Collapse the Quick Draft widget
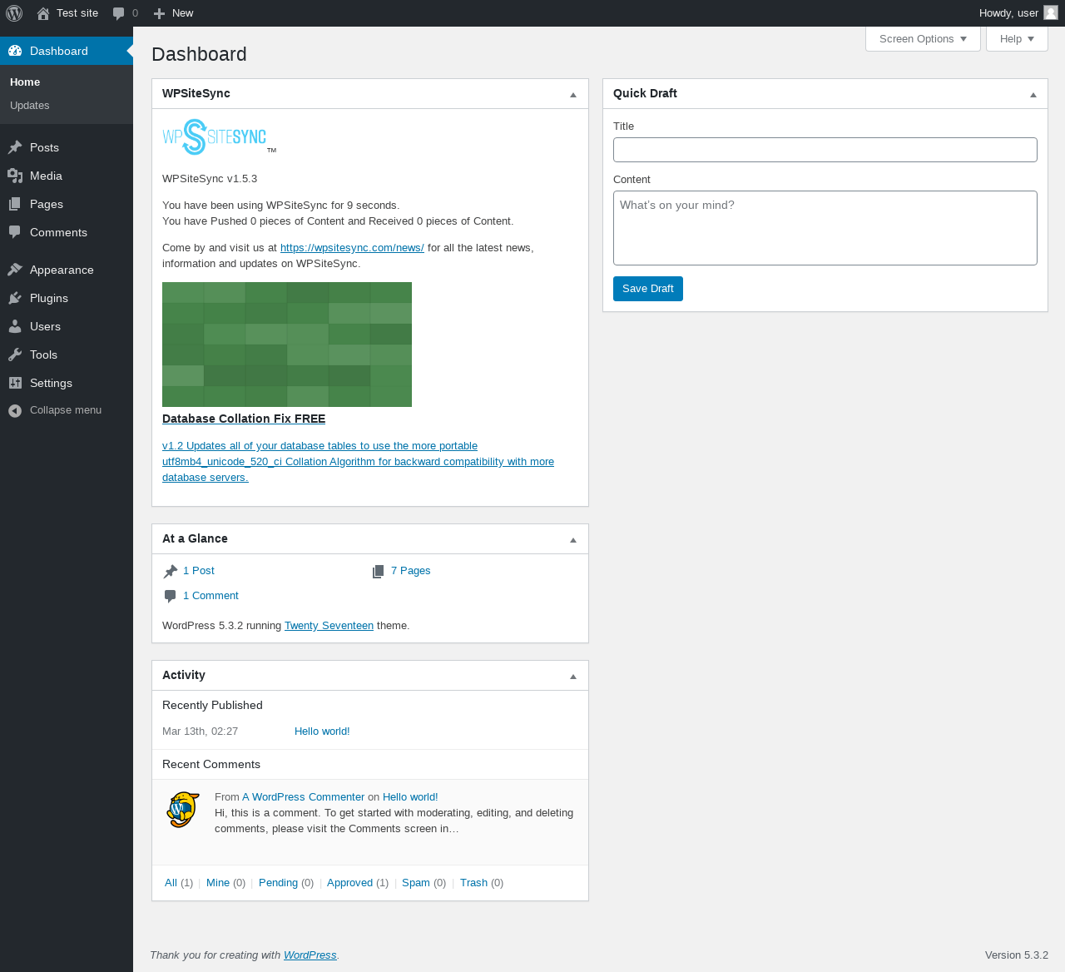 pyautogui.click(x=1033, y=94)
